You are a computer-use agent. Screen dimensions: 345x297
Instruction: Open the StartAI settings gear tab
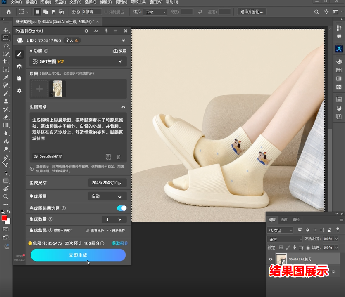(x=19, y=90)
